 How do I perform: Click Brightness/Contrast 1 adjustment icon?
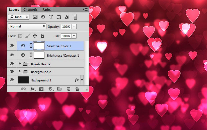[x=23, y=55]
